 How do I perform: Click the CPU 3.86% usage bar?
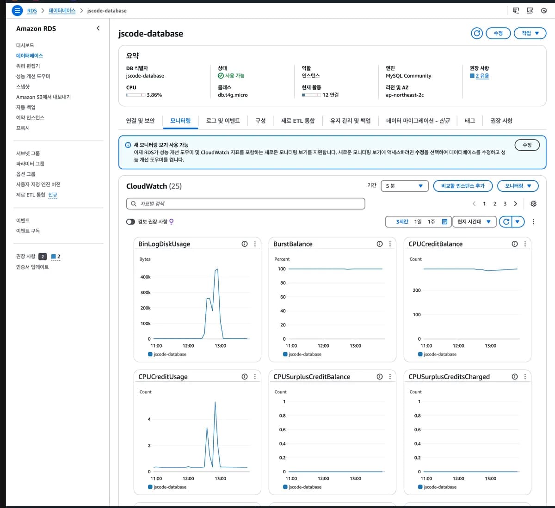click(135, 95)
